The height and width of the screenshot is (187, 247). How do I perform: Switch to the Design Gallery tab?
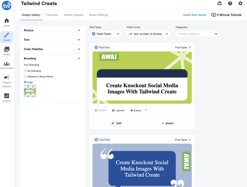click(x=31, y=15)
